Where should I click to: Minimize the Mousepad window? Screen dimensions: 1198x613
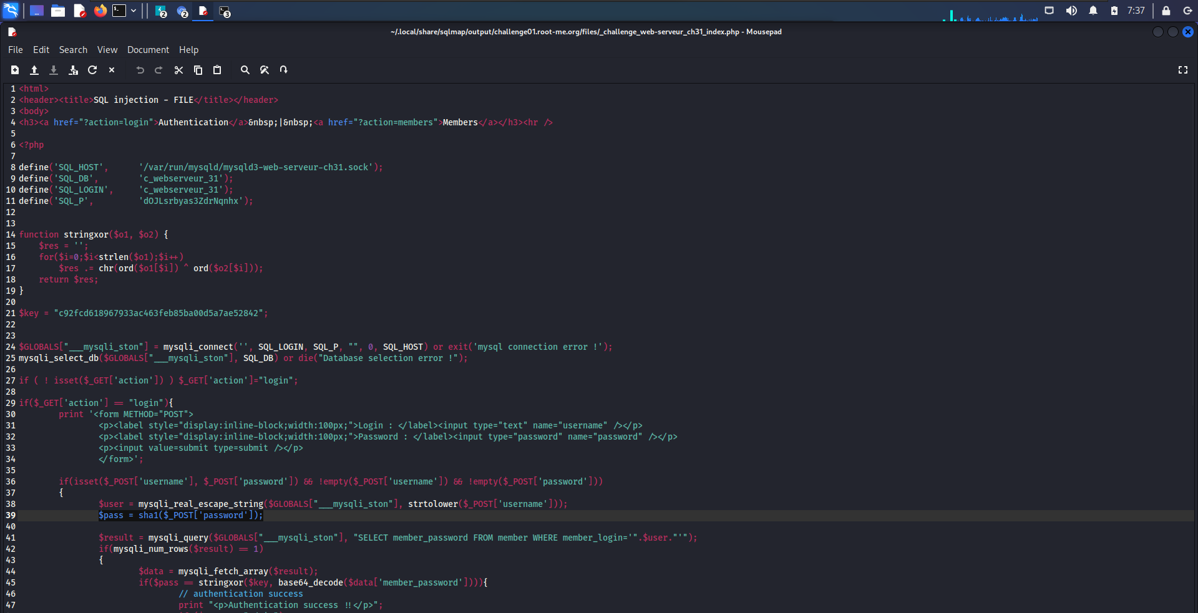(x=1158, y=32)
